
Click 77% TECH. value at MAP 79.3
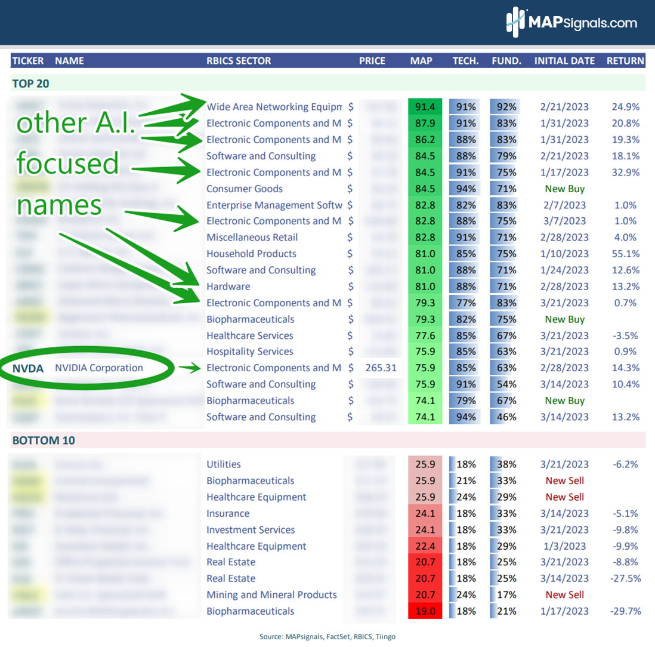point(466,303)
